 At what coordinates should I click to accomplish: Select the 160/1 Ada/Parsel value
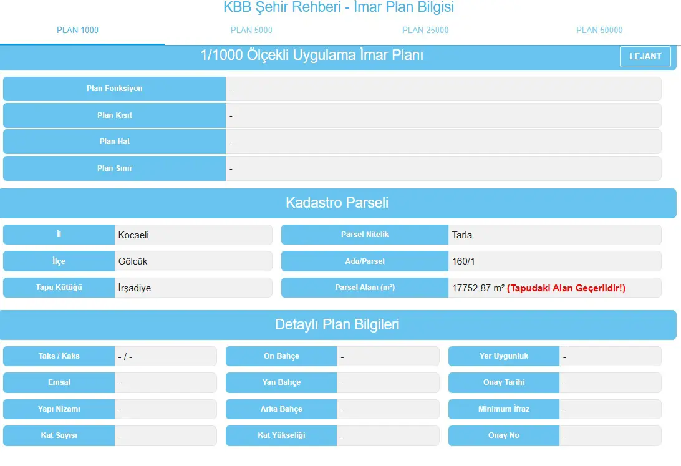(x=554, y=261)
